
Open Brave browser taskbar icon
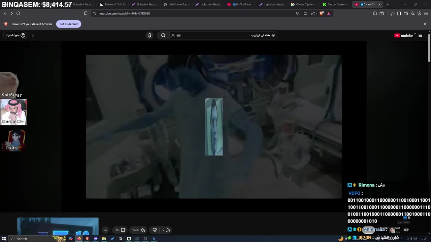[87, 239]
